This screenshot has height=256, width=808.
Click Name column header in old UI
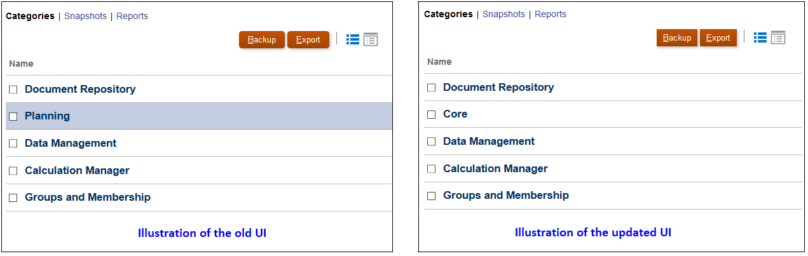tap(21, 64)
